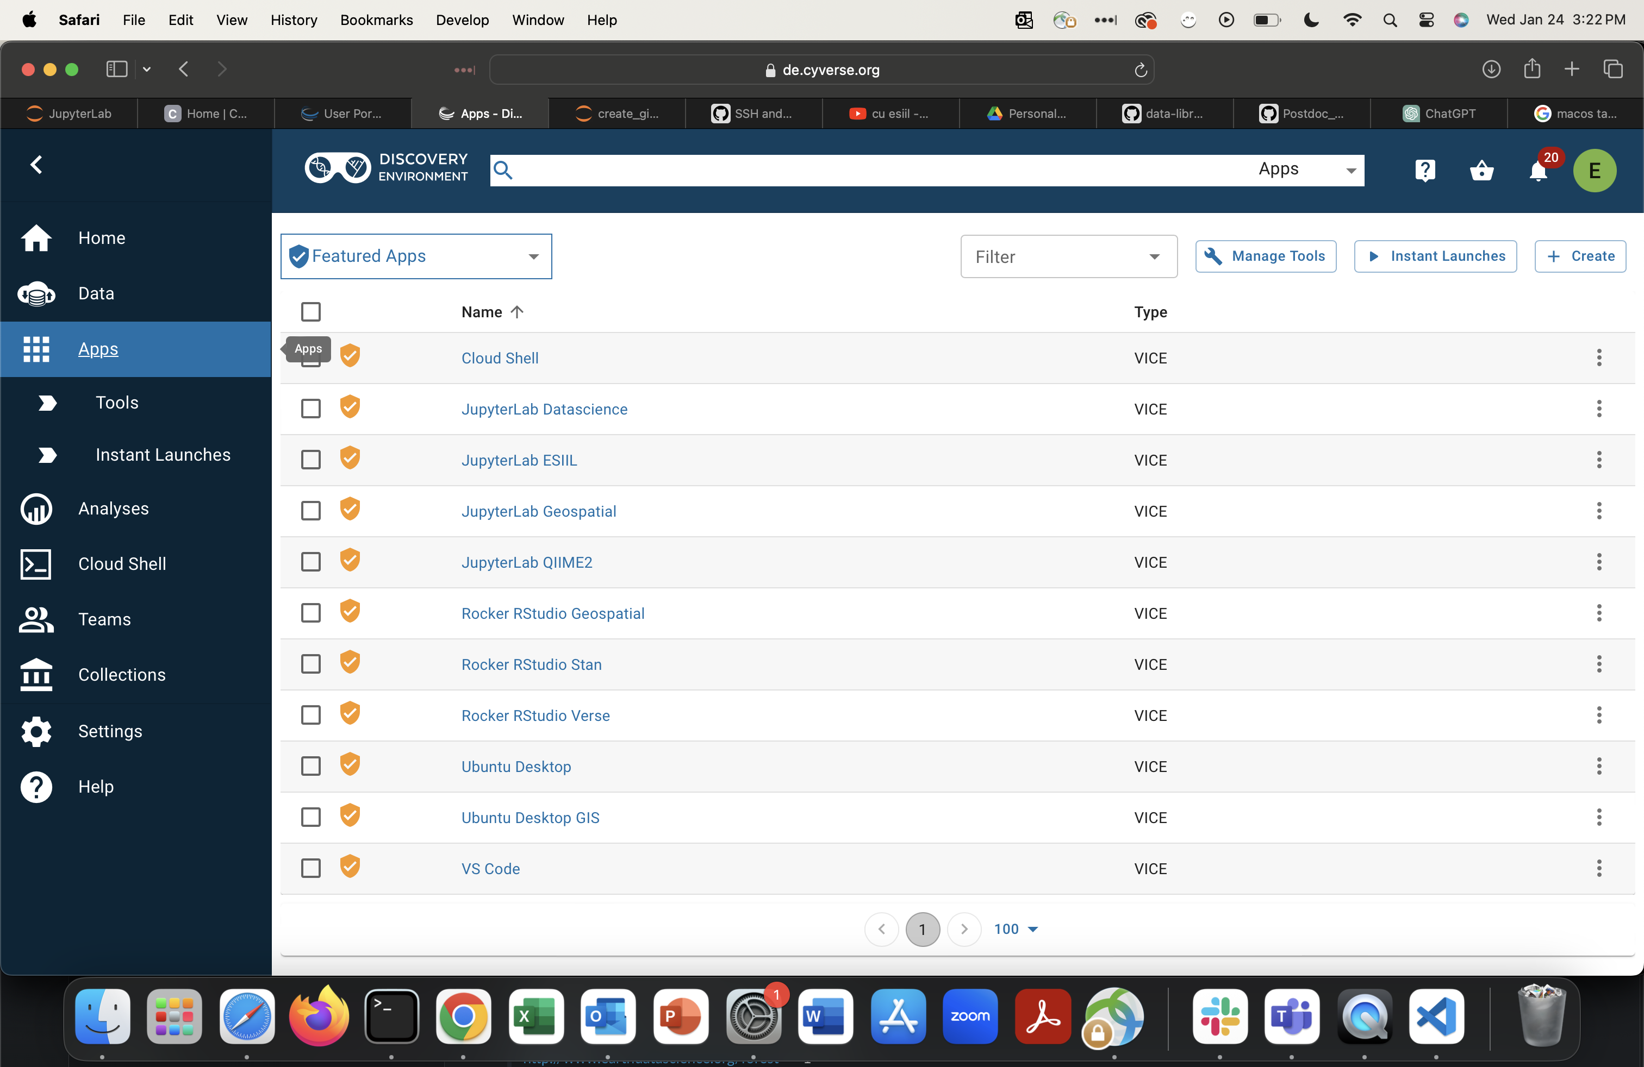Click the Manage Tools button
The height and width of the screenshot is (1067, 1644).
pos(1265,256)
